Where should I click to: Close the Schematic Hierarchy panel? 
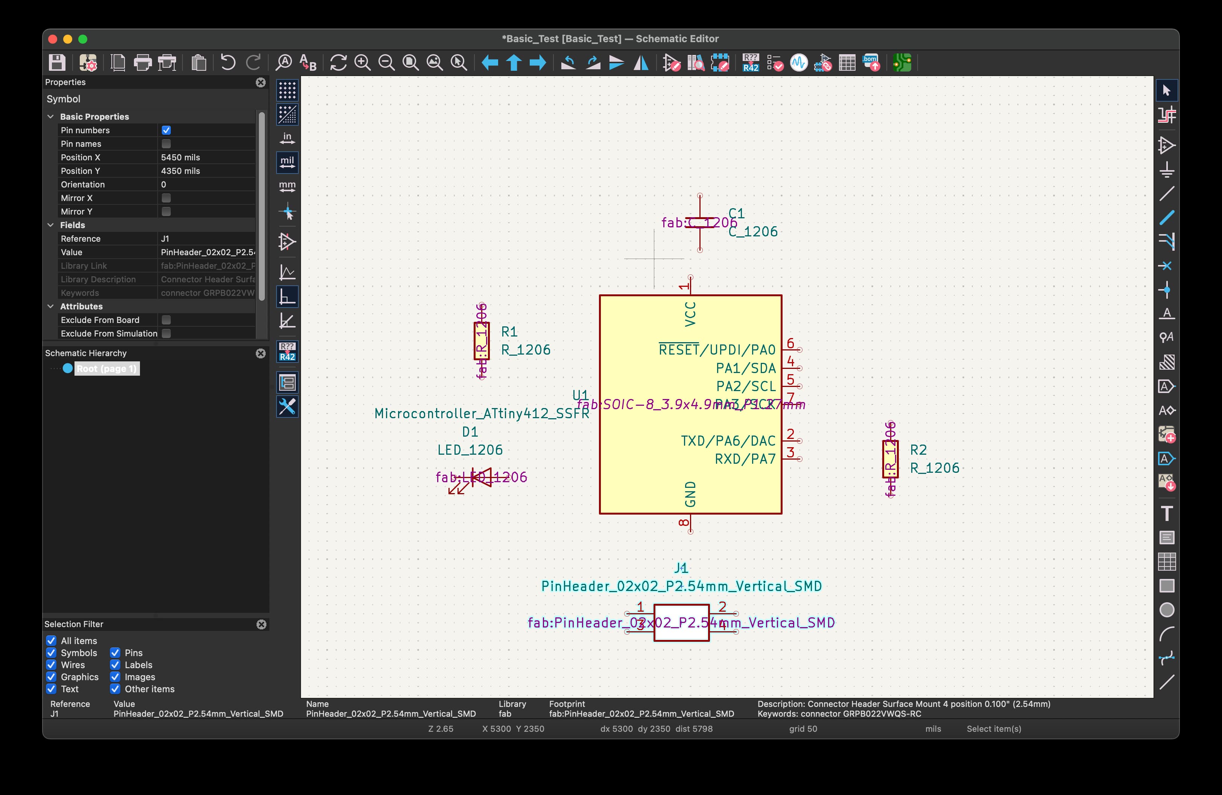coord(261,353)
